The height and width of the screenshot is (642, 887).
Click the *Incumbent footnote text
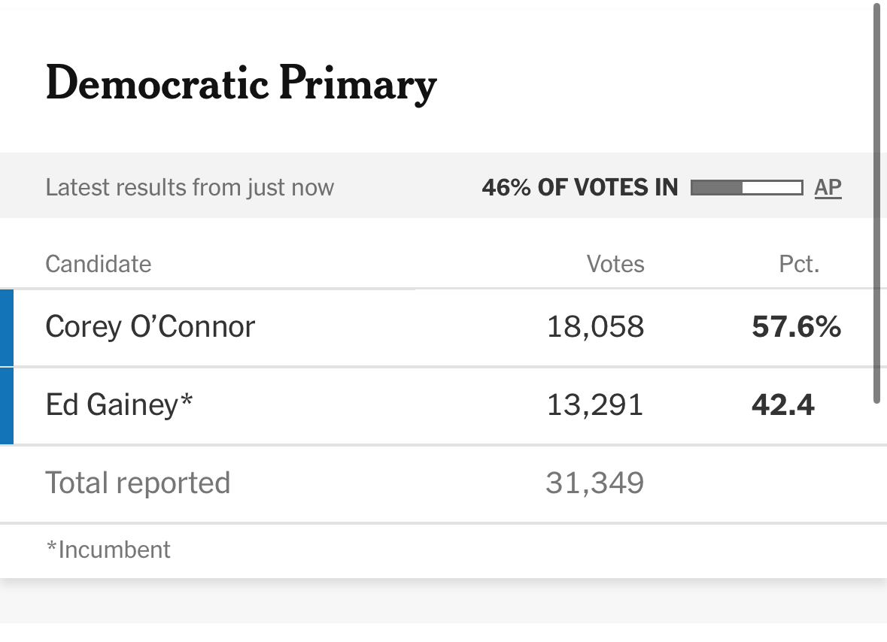[108, 550]
